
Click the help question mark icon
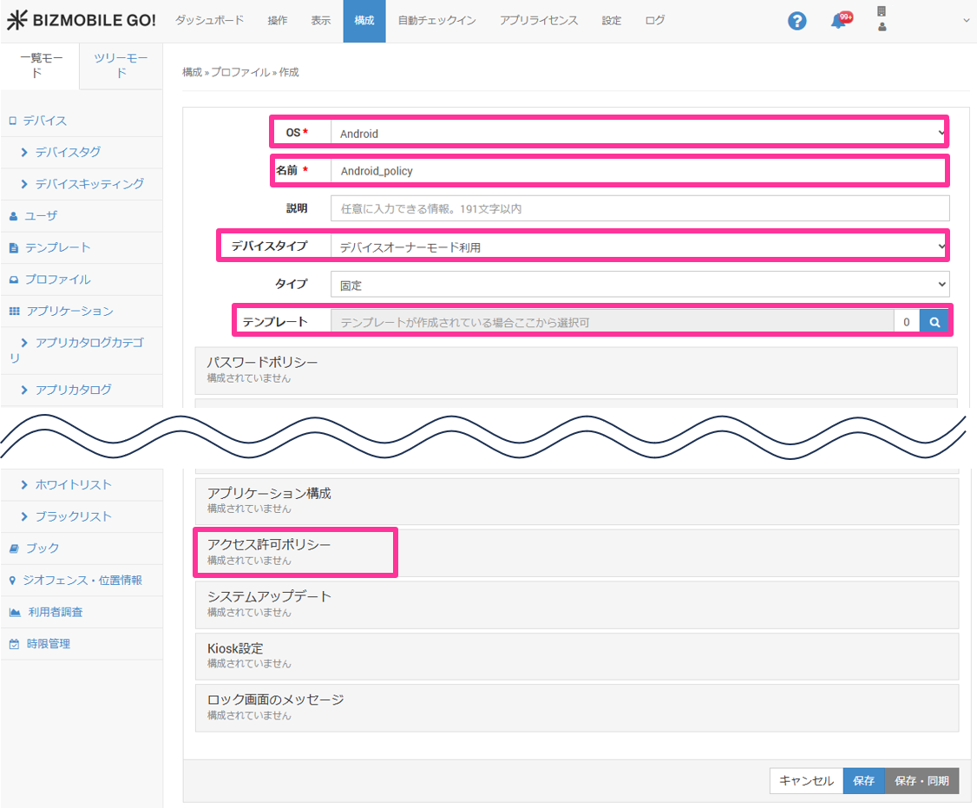point(797,22)
